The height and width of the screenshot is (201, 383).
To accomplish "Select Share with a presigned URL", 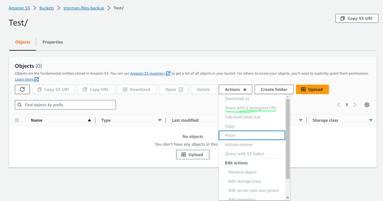I will coord(250,108).
